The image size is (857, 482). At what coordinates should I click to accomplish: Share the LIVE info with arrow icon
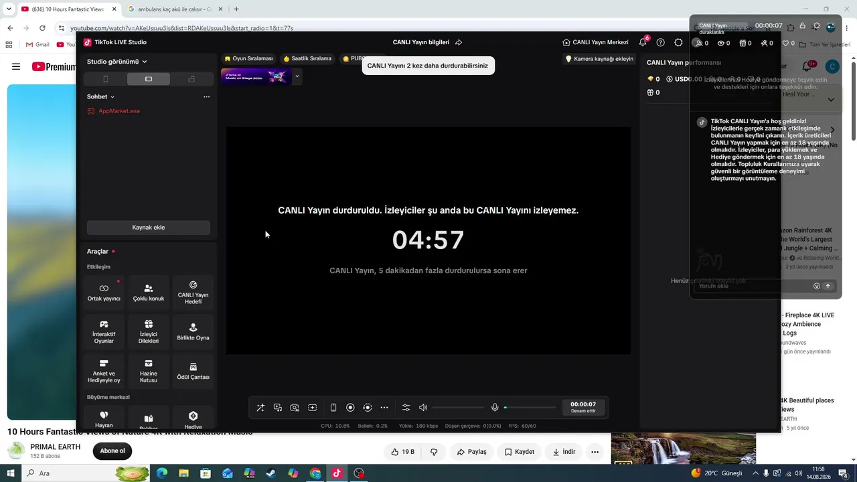pyautogui.click(x=459, y=42)
